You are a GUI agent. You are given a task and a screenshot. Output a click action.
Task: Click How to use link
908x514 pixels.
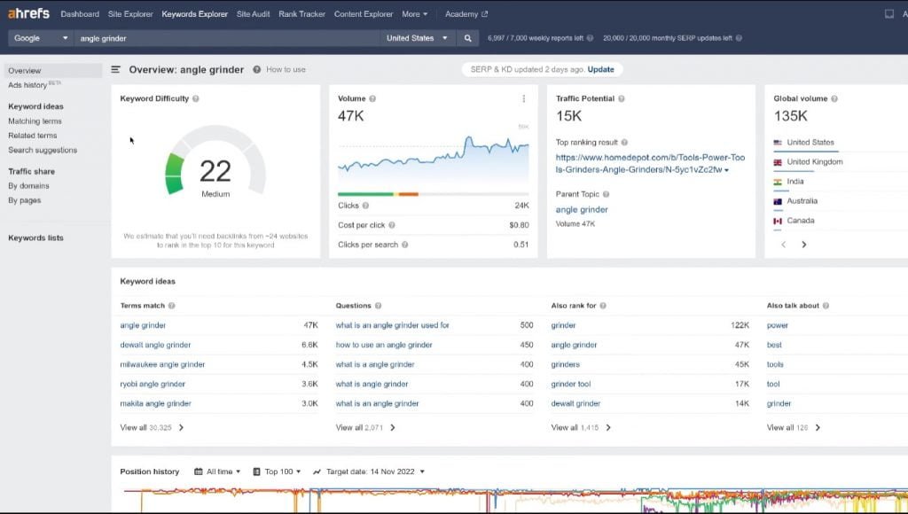(286, 69)
